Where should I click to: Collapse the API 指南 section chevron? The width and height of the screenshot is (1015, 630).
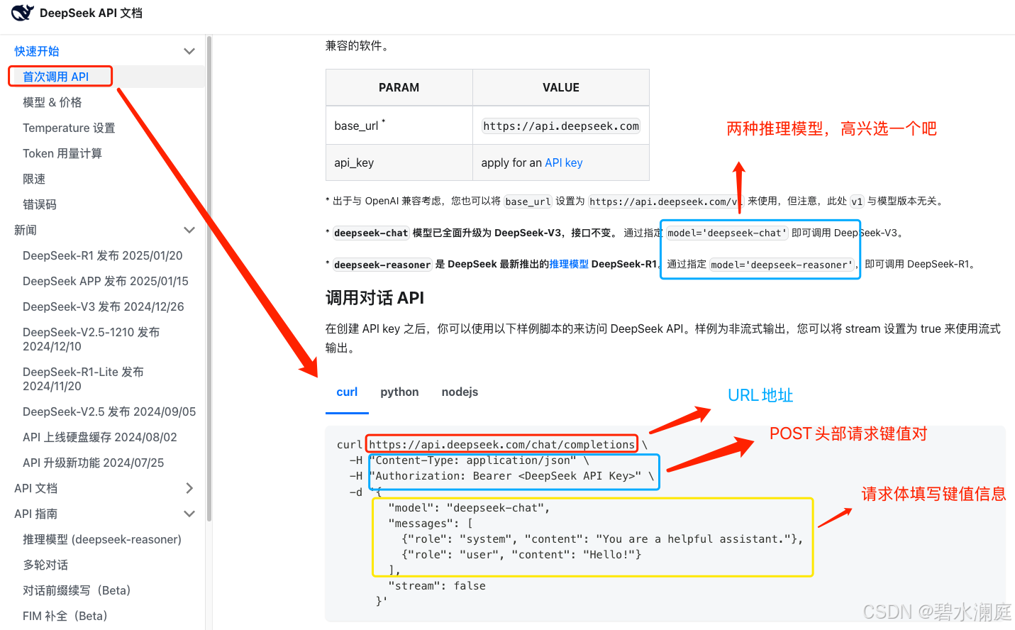(189, 514)
